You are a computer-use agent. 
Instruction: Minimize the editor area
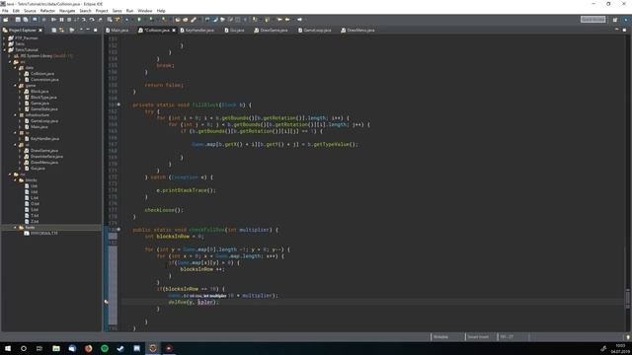(616, 30)
